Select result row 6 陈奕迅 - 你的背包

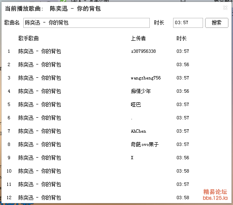point(116,118)
